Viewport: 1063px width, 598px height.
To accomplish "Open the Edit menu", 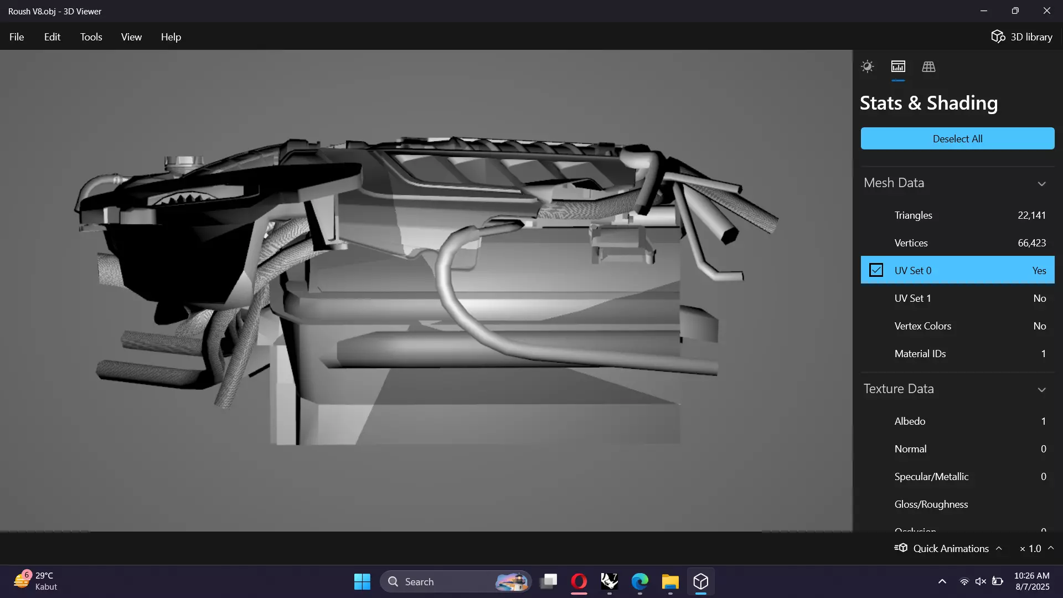I will point(52,37).
